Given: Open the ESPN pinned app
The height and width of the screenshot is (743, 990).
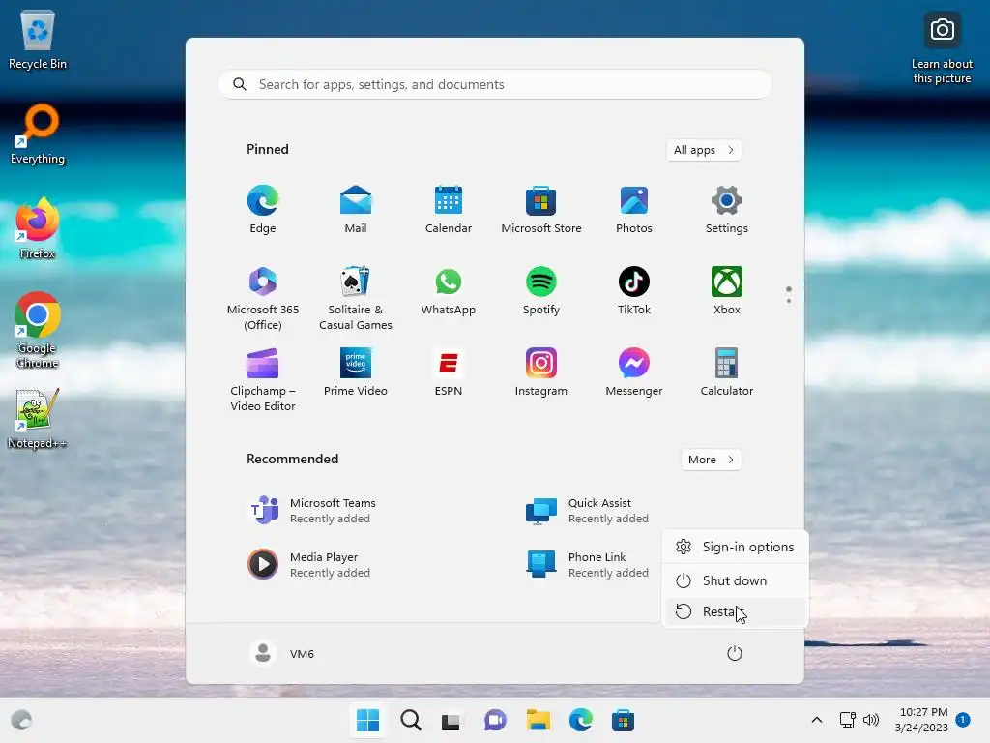Looking at the screenshot, I should (x=449, y=372).
